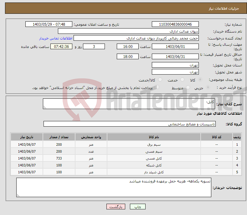This screenshot has height=215, width=247.
Task: Click the تعداد / مقدار column header
Action: point(59,137)
